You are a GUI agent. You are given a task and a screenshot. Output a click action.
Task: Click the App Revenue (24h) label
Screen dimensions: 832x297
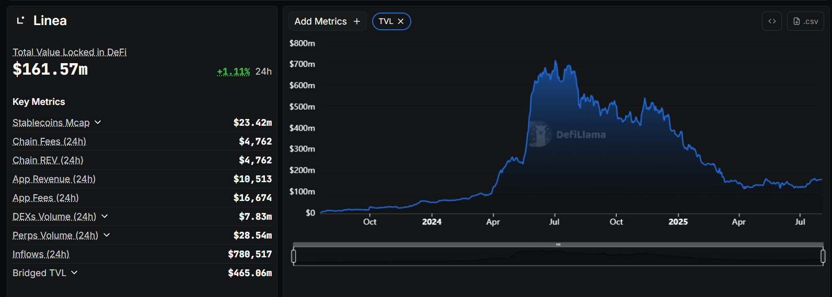click(54, 179)
